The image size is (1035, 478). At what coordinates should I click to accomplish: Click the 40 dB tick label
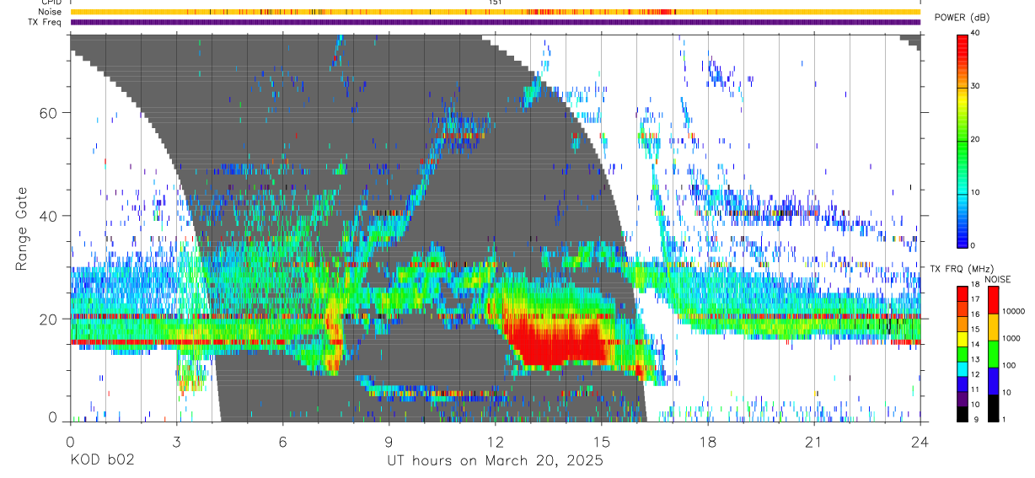pos(976,34)
